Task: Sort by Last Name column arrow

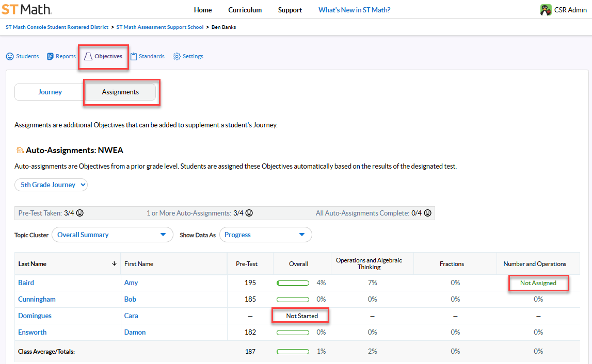Action: (114, 263)
